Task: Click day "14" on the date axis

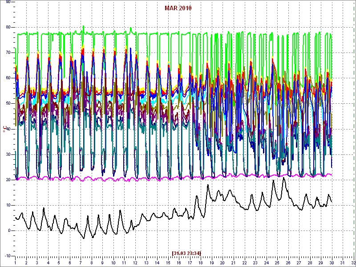Action: pyautogui.click(x=157, y=263)
